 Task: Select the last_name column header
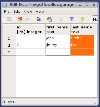[x=82, y=30]
